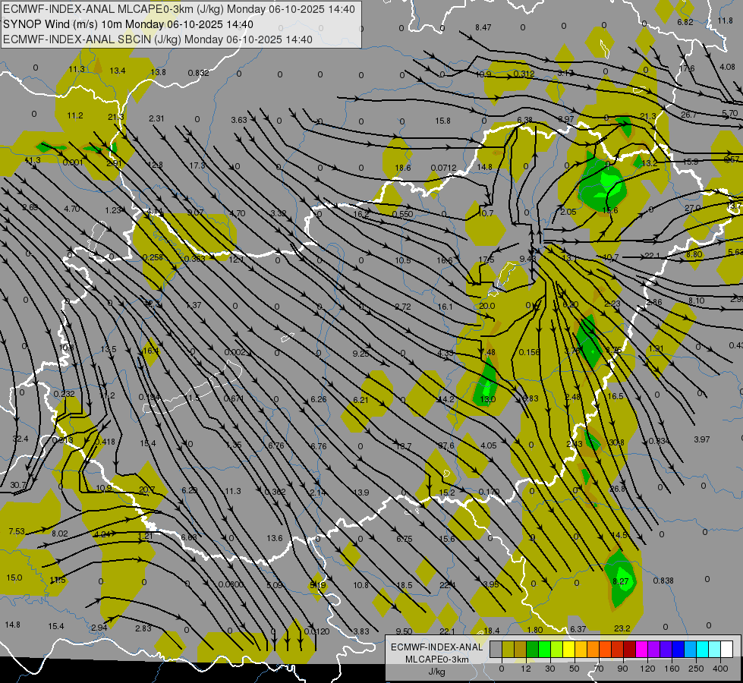Click the value 8.27 in green area

621,581
